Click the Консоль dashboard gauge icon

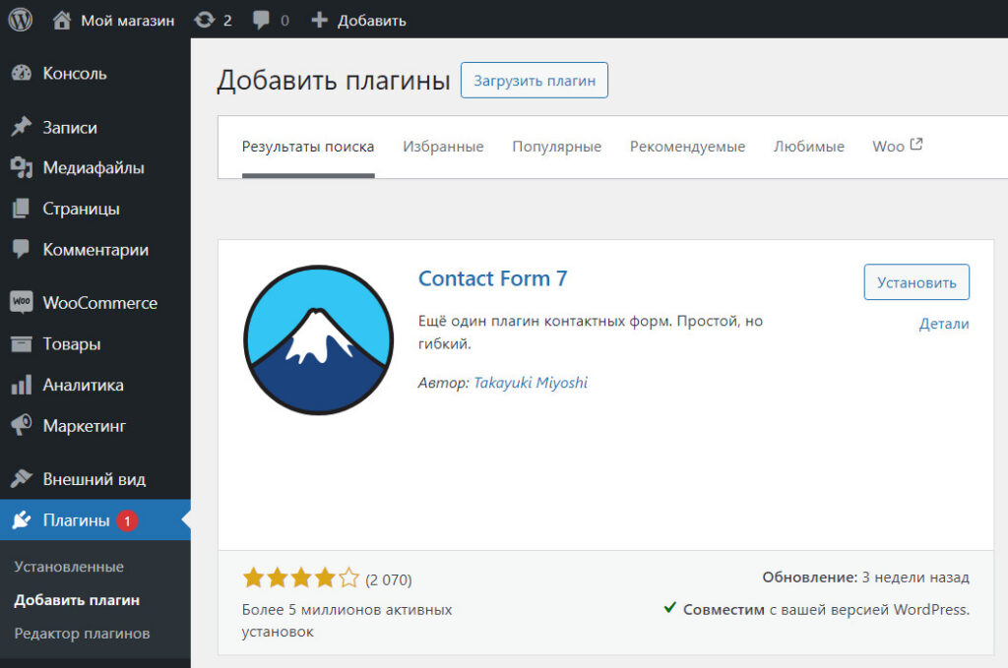click(x=22, y=73)
